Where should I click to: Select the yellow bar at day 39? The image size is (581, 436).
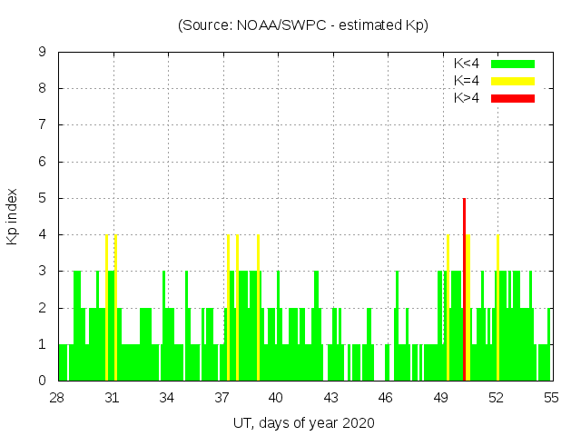pos(258,309)
